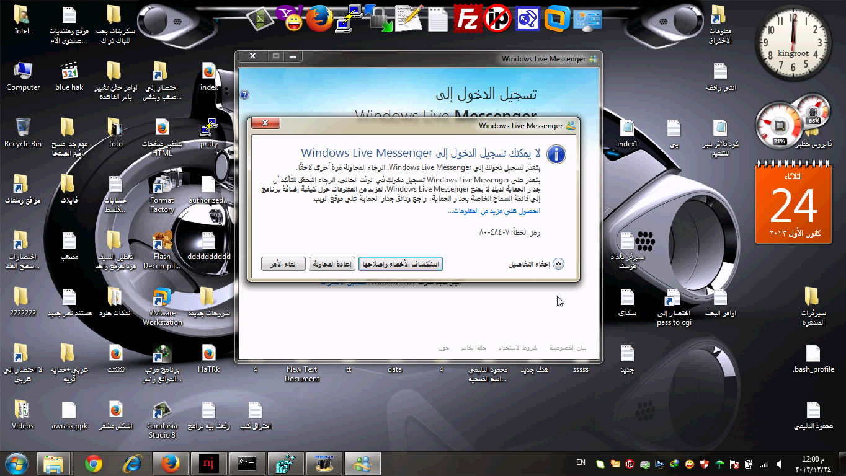
Task: Open the Notepad pencil icon in dock
Action: [x=409, y=18]
